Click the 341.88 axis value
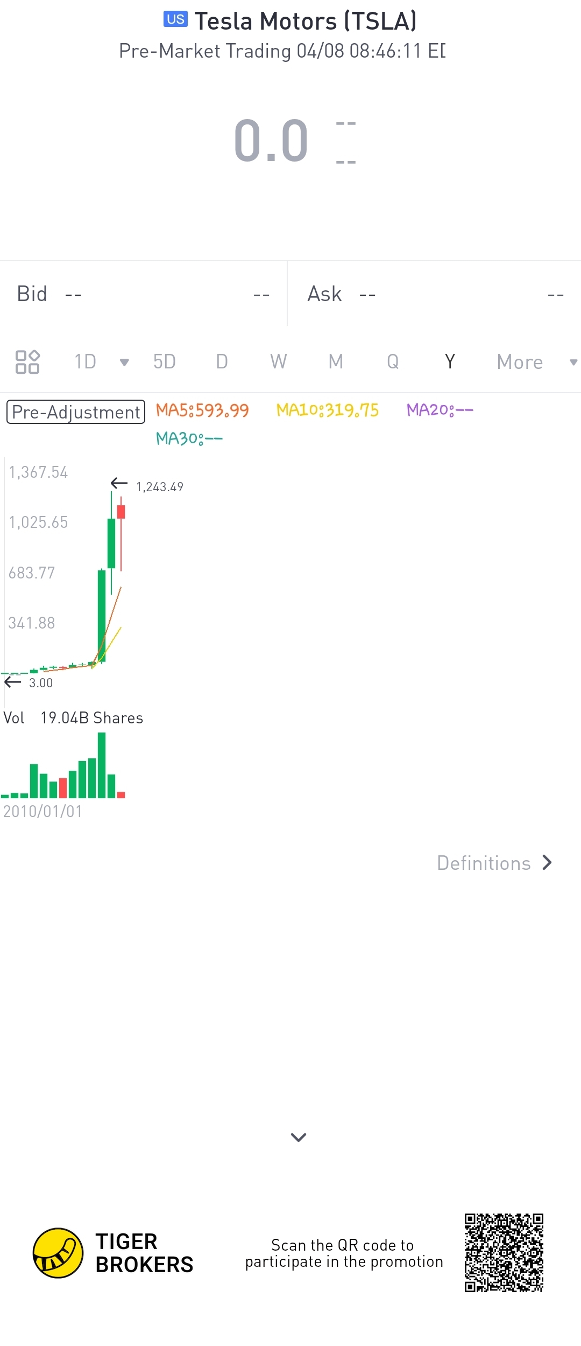The width and height of the screenshot is (581, 1346). 32,623
